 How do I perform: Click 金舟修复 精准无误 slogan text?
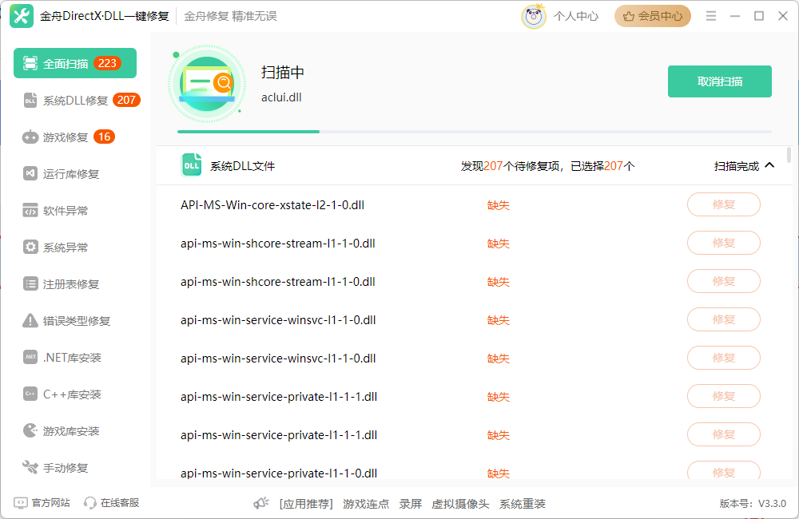coord(230,16)
